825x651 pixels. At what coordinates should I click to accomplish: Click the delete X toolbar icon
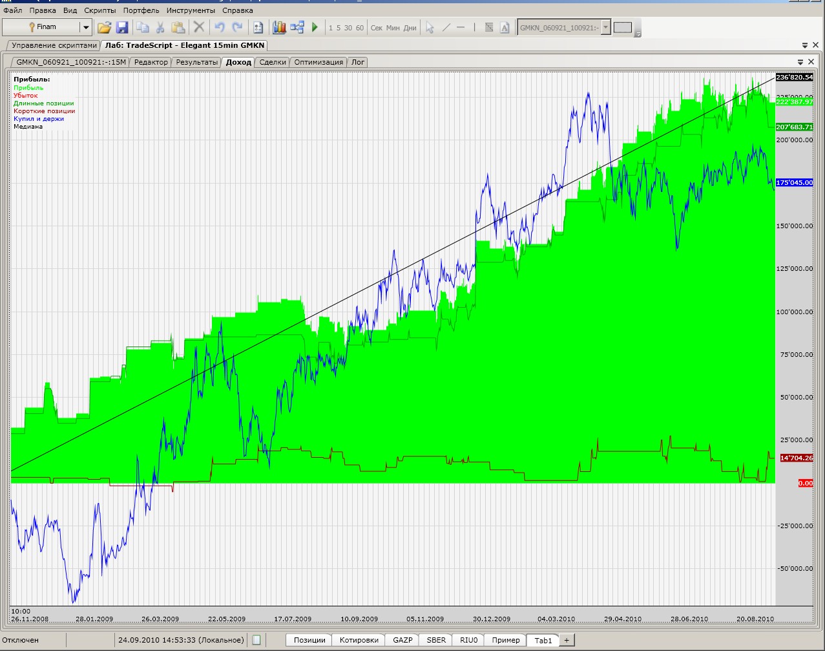199,27
